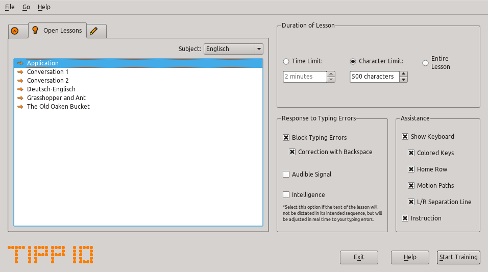
Task: Open the File menu
Action: point(10,7)
